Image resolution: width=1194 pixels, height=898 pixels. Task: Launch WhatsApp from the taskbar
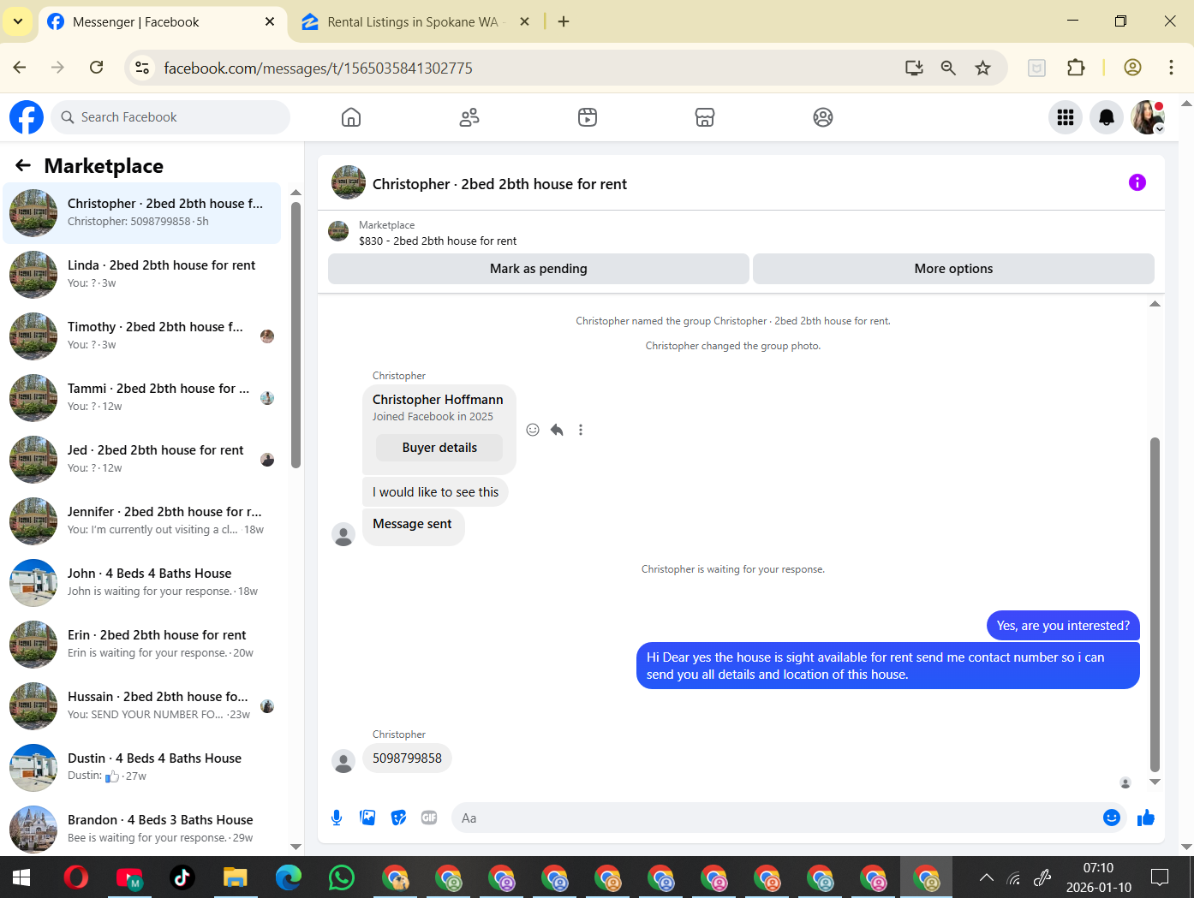click(342, 877)
